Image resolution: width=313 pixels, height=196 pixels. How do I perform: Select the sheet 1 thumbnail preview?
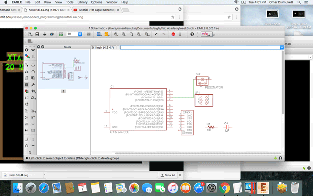coord(64,70)
